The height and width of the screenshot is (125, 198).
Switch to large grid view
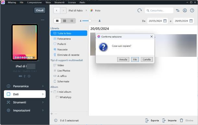(x=65, y=21)
